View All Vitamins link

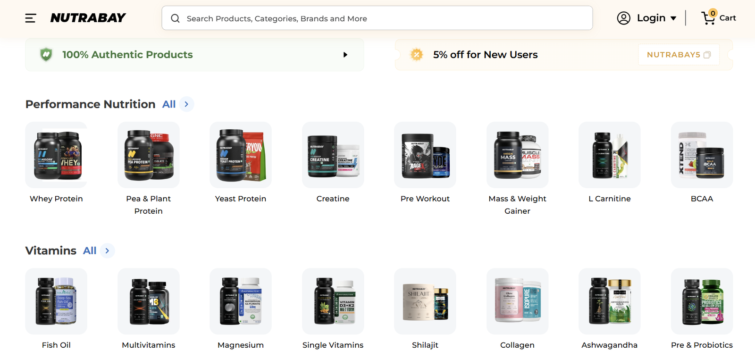click(x=90, y=250)
